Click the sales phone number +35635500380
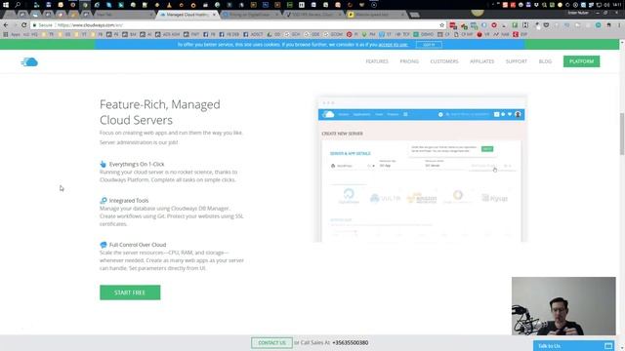 pos(351,342)
